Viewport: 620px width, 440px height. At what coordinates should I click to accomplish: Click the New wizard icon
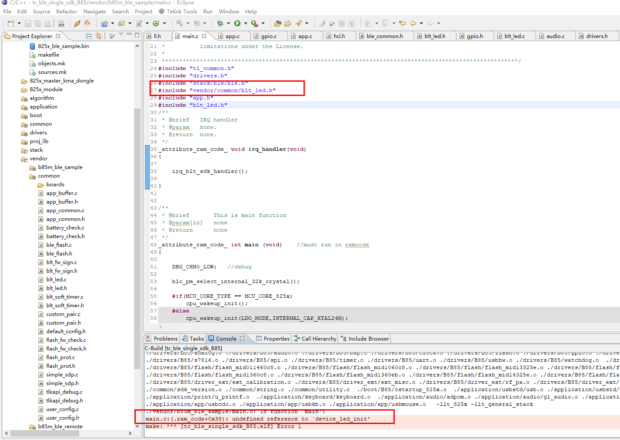pyautogui.click(x=10, y=23)
